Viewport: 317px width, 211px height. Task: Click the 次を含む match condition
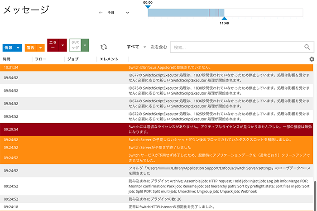click(x=158, y=47)
